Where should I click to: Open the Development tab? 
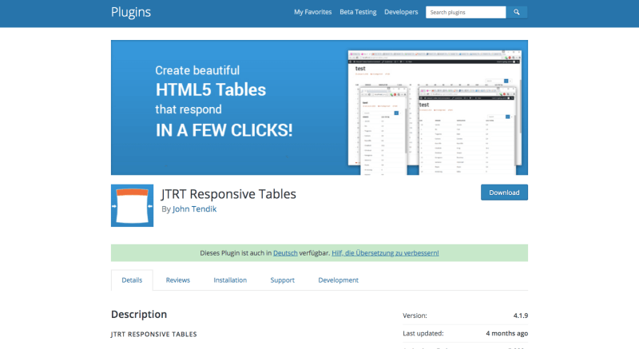pos(338,280)
